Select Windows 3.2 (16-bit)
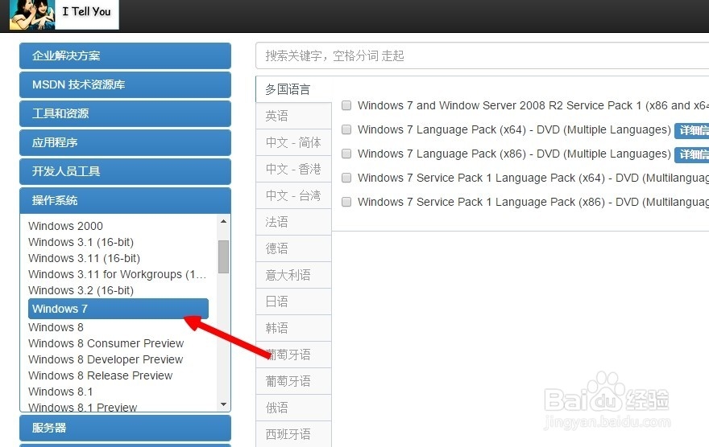Viewport: 709px width, 447px height. pos(81,290)
